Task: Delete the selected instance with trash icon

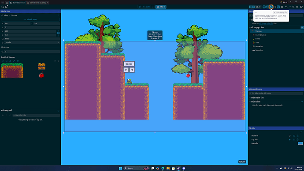Action: pos(297,7)
